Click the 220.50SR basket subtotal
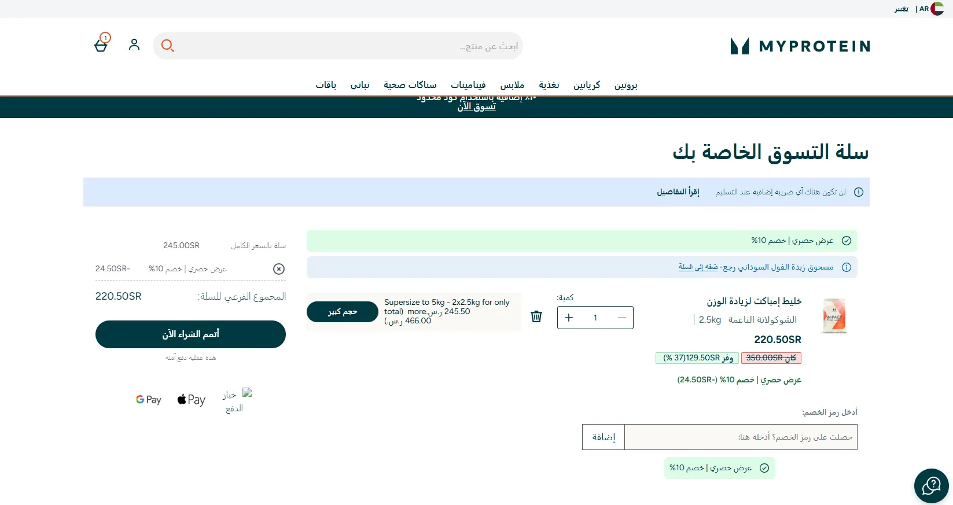The height and width of the screenshot is (505, 953). click(119, 296)
